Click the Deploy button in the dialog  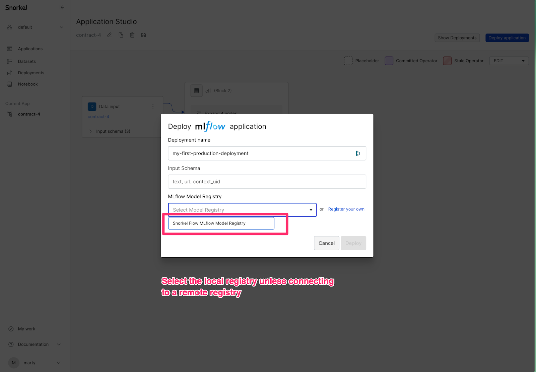(353, 243)
